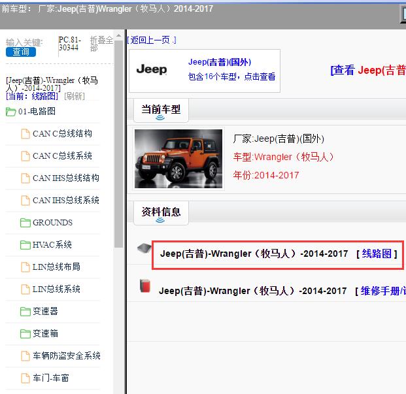Click the sidebar scrollbar up arrow
The height and width of the screenshot is (394, 406).
tap(118, 35)
